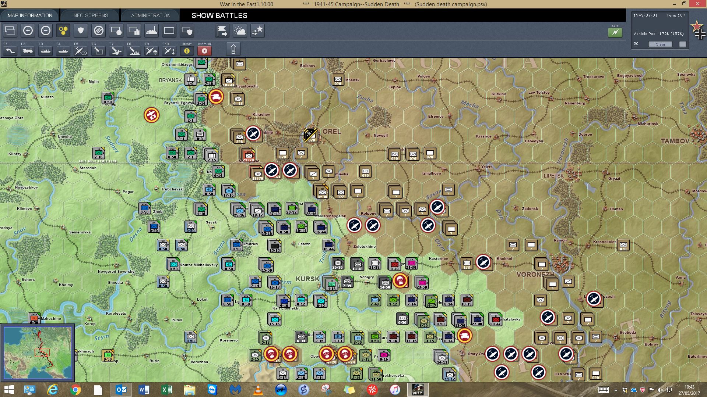707x397 pixels.
Task: Open the INFO SCREENS tab
Action: click(x=90, y=15)
